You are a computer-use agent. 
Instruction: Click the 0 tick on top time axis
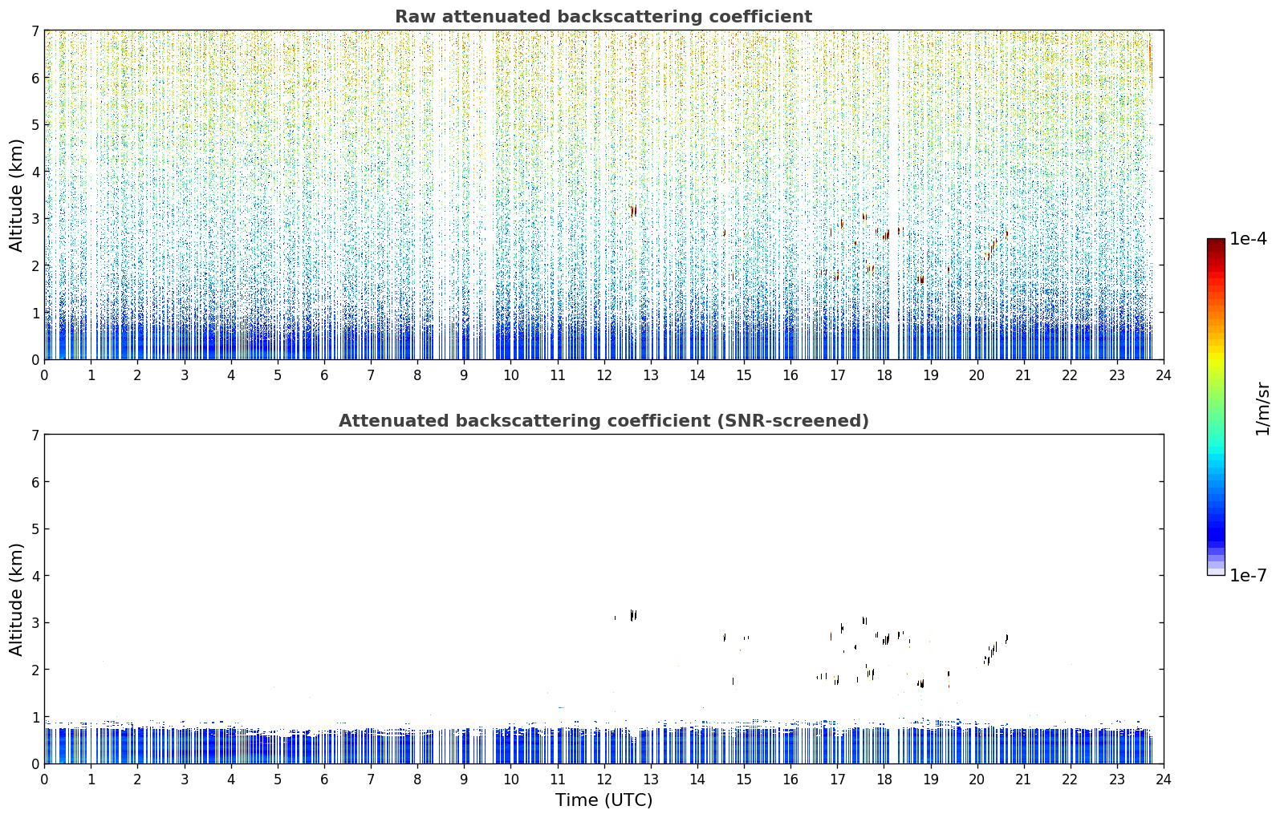(44, 375)
